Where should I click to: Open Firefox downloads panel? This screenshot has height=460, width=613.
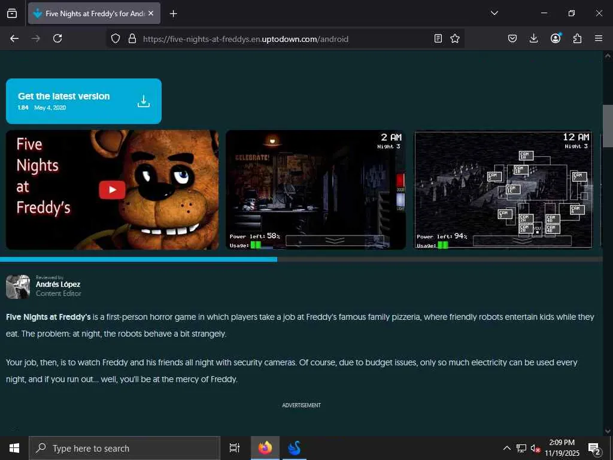(x=533, y=38)
